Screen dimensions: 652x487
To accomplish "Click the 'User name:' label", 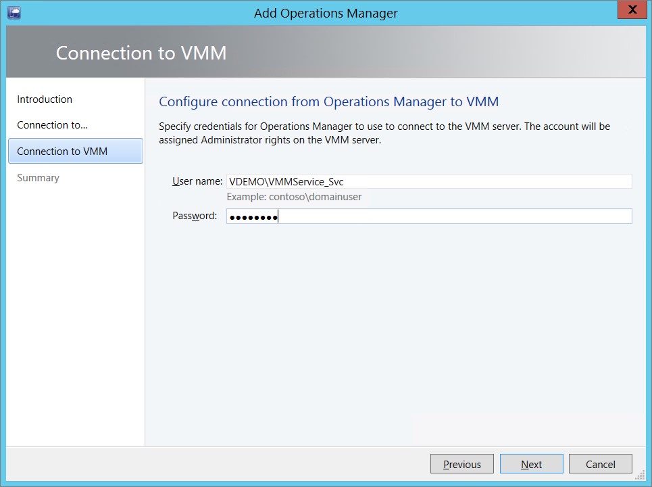I will (x=197, y=181).
